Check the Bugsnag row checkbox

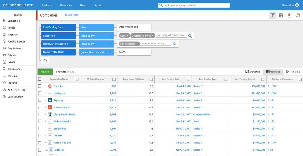point(40,101)
